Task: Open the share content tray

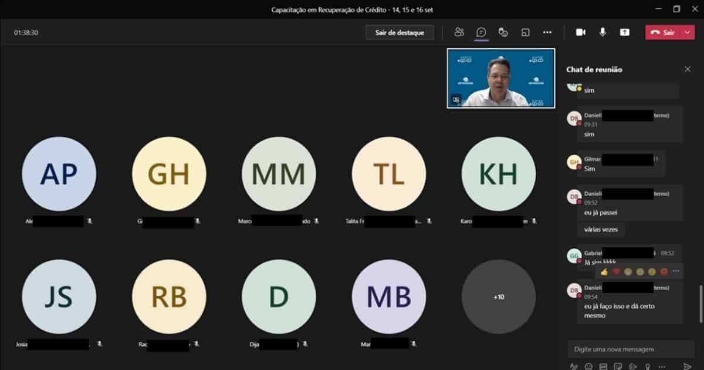Action: [625, 32]
